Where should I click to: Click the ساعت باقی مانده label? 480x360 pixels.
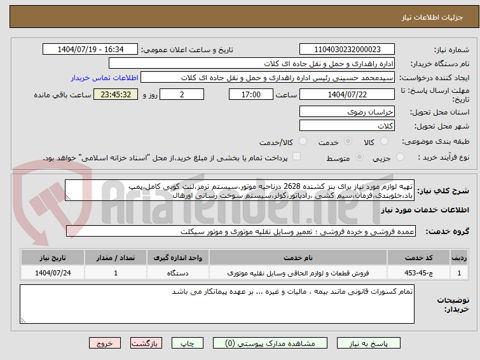62,95
